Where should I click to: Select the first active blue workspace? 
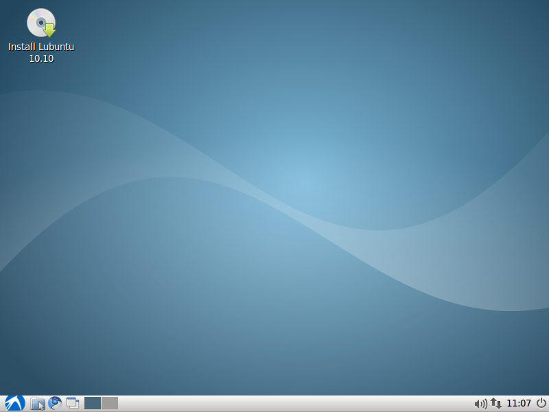tap(93, 403)
